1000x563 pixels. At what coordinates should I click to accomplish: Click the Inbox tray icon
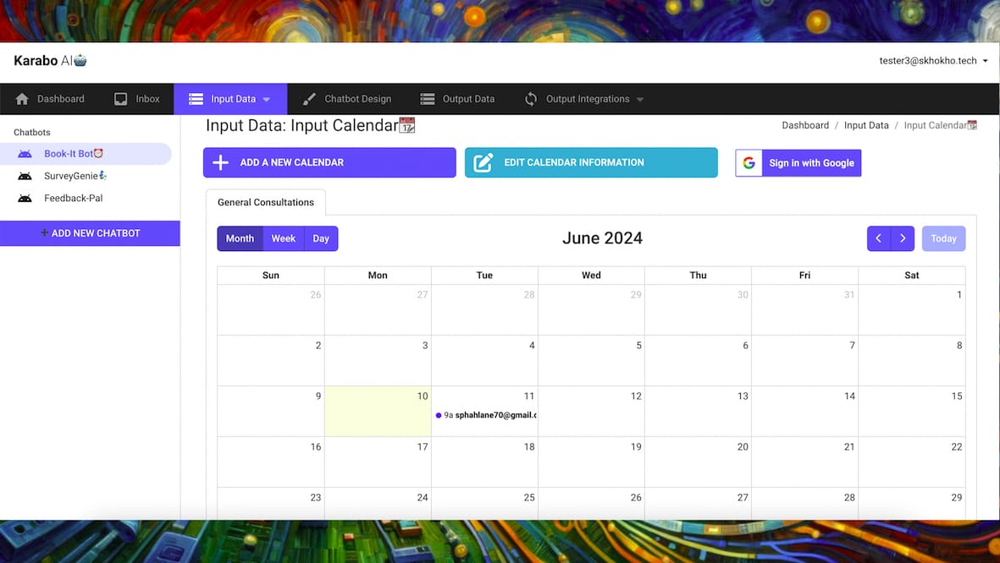pos(120,99)
